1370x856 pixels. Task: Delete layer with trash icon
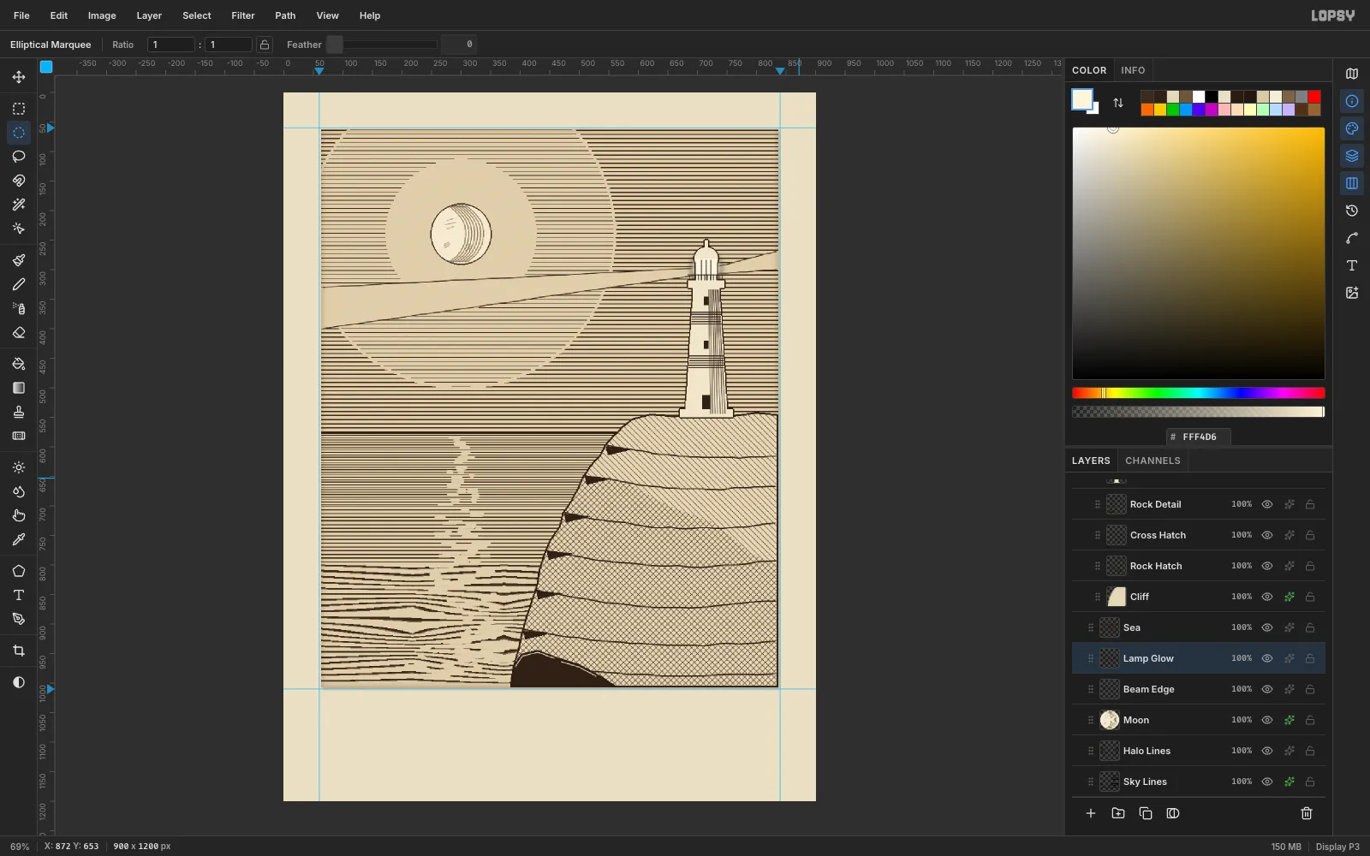(1307, 813)
